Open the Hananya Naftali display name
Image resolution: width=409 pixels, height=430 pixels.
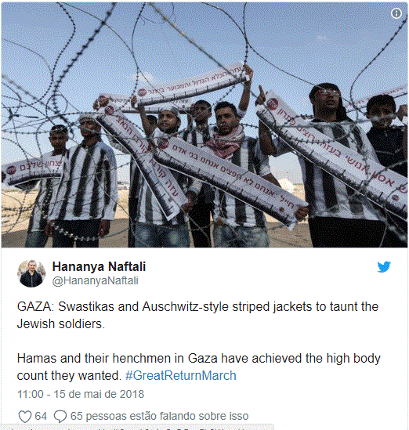tap(99, 266)
